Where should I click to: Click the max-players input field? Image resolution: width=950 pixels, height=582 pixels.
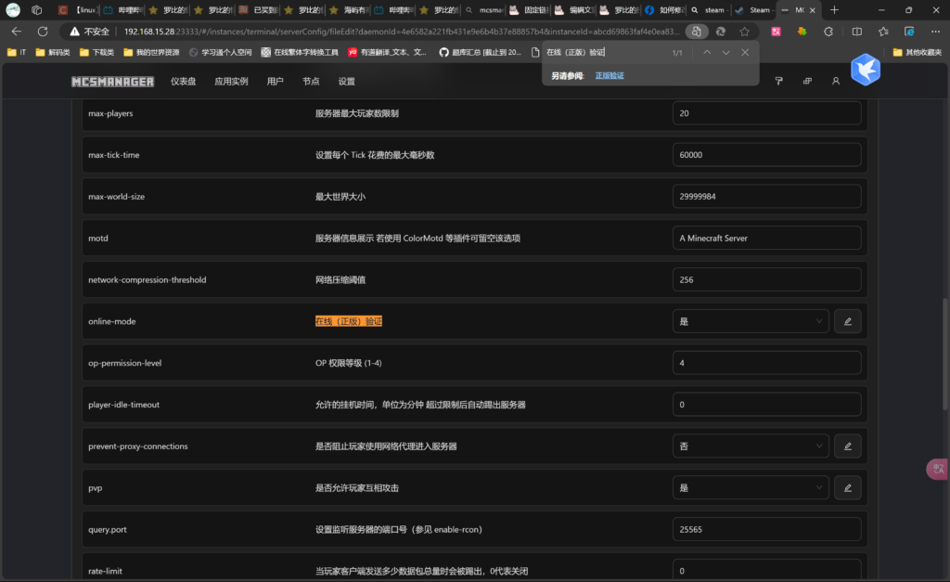click(x=766, y=113)
